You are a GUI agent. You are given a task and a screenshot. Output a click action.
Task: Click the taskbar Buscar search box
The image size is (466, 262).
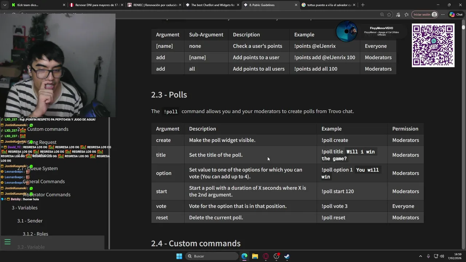(212, 256)
